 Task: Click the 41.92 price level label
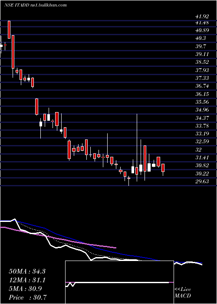pos(202,17)
